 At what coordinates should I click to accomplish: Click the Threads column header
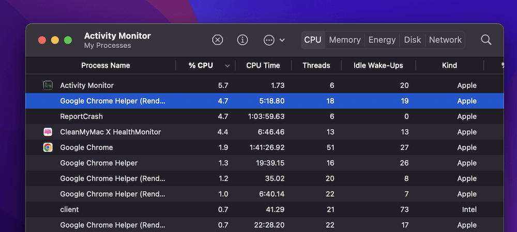coord(316,66)
